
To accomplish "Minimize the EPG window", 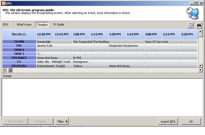I will pyautogui.click(x=192, y=3).
